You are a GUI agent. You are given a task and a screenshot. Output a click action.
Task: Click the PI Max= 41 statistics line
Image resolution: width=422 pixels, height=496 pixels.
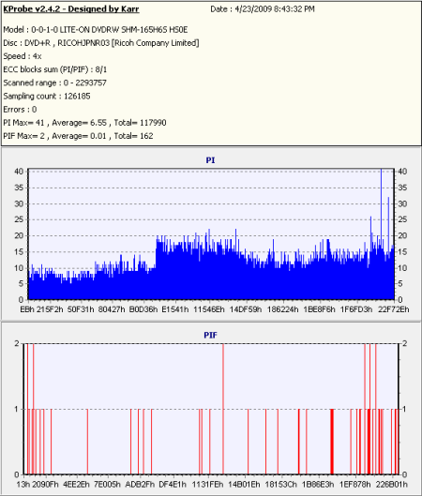tap(84, 123)
